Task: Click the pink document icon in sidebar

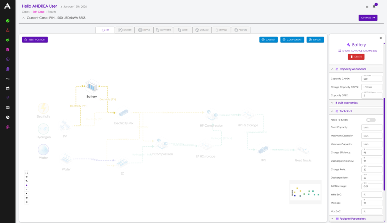Action: 8,50
